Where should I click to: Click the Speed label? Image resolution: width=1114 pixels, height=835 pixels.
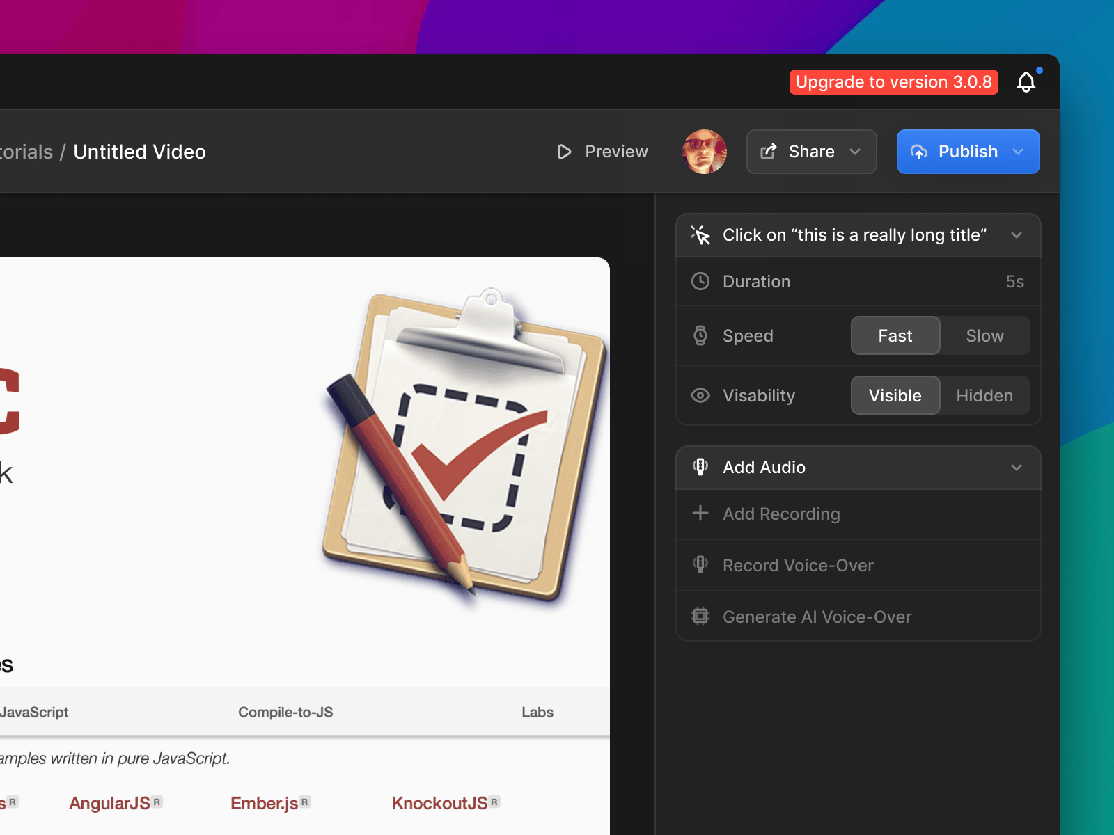(748, 336)
